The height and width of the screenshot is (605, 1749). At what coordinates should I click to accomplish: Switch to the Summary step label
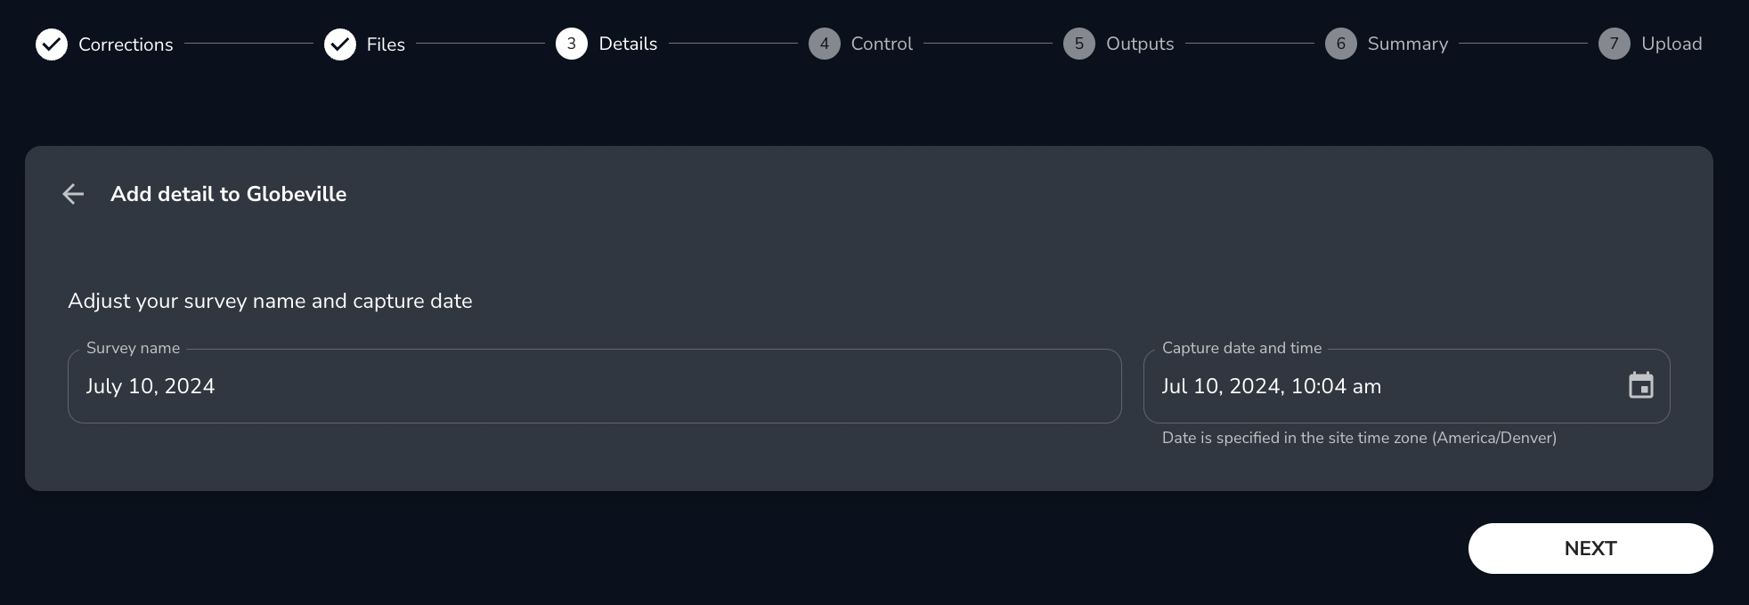pos(1408,44)
